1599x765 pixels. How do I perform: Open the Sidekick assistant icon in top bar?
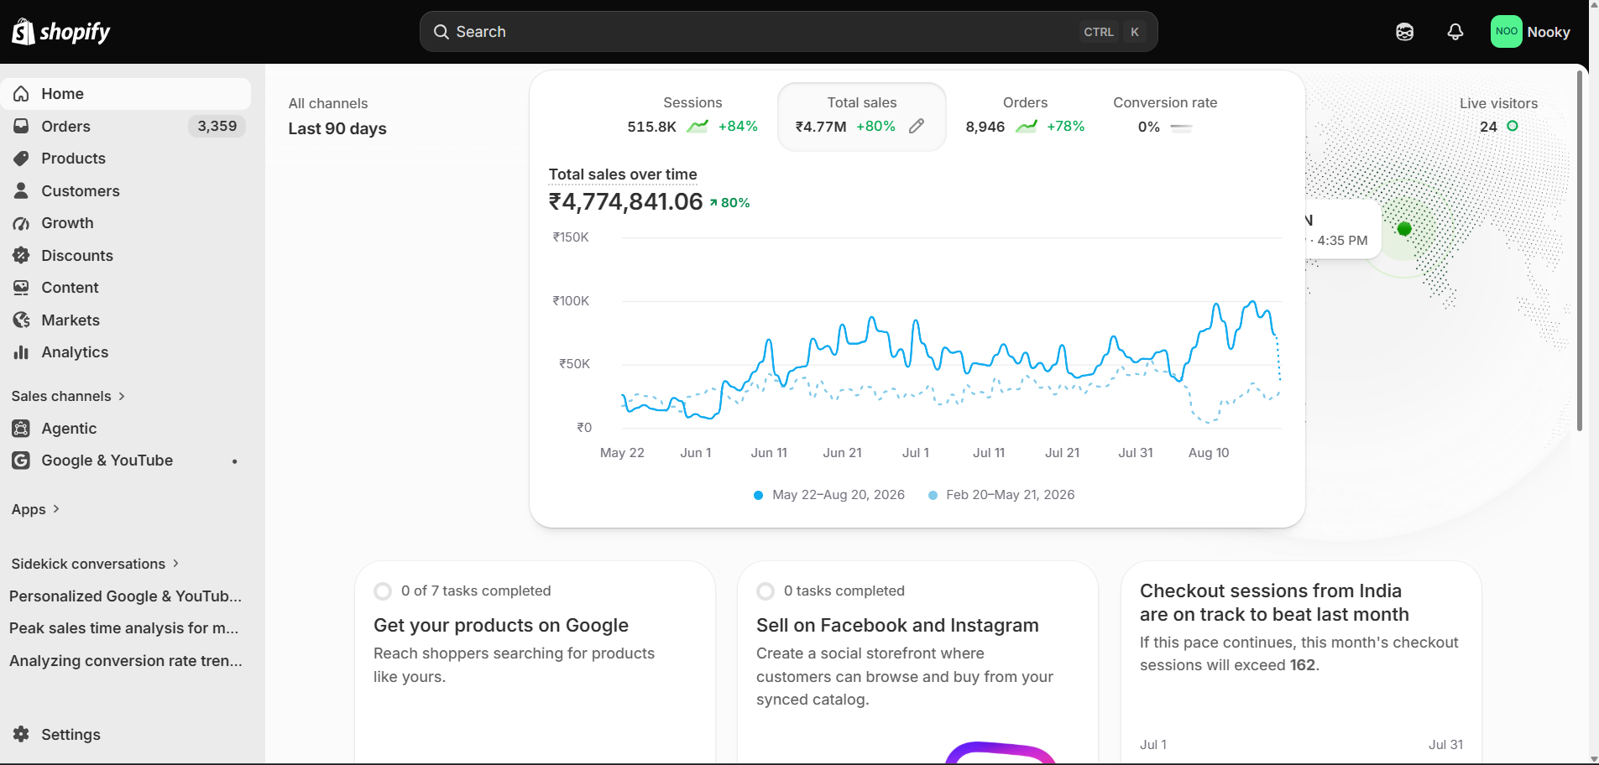[x=1404, y=32]
